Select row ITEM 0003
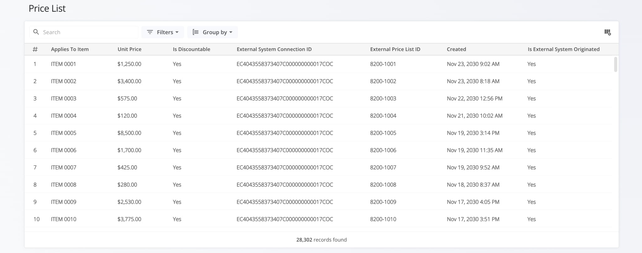642x253 pixels. pyautogui.click(x=318, y=98)
